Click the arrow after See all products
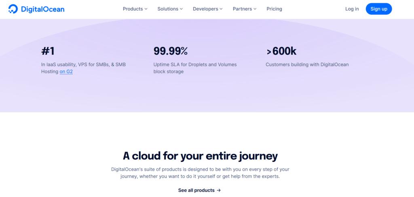This screenshot has height=197, width=414. [219, 190]
